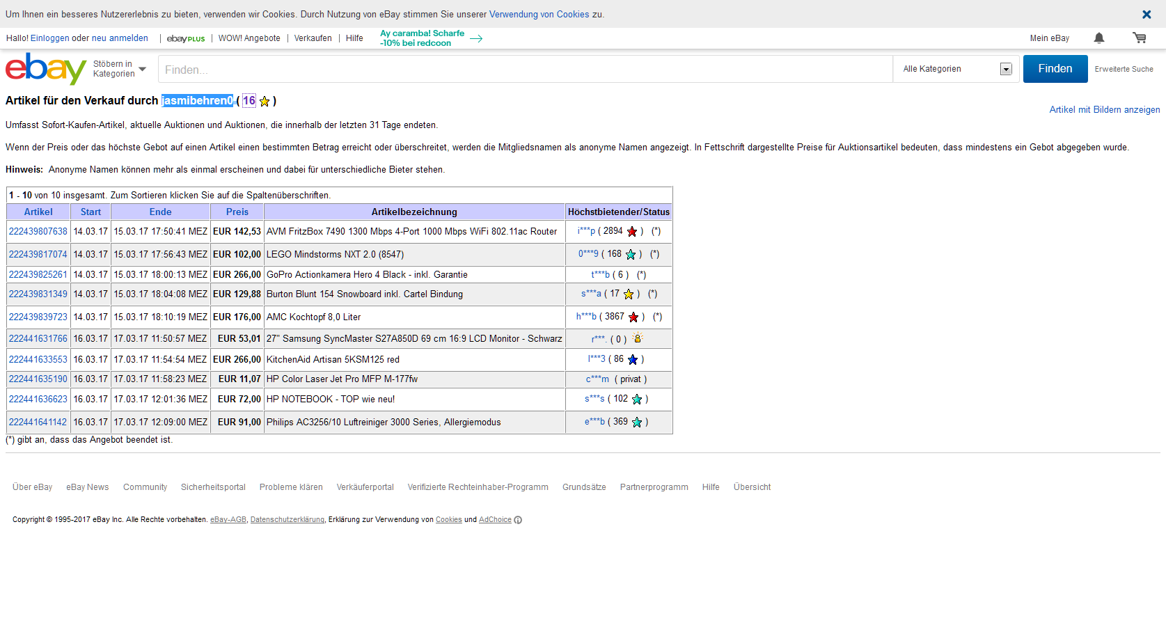The height and width of the screenshot is (632, 1166).
Task: Click the Finden search button
Action: click(x=1055, y=69)
